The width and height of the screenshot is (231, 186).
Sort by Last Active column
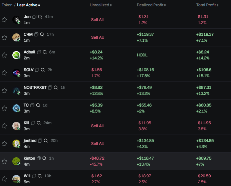pos(29,5)
